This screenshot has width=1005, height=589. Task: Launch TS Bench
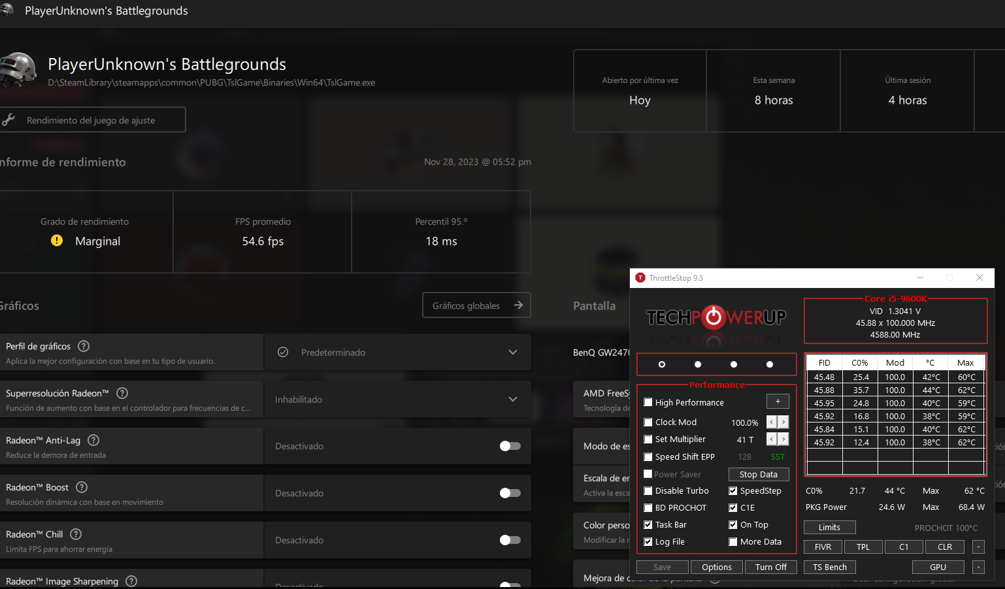[830, 567]
